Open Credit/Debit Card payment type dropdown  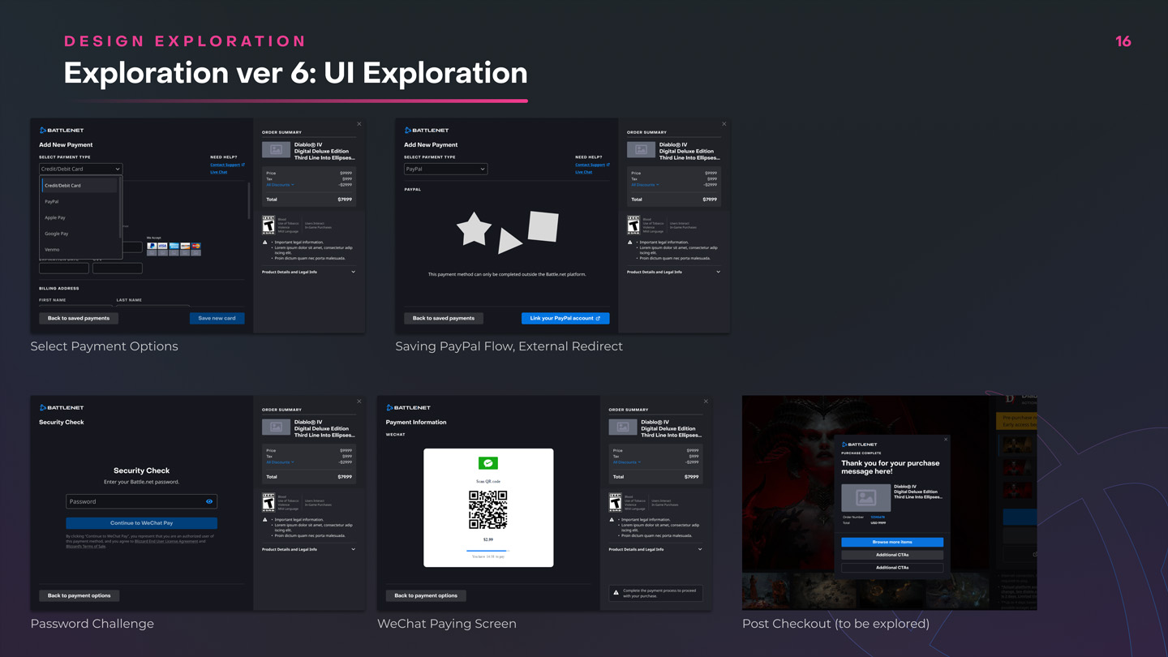[80, 169]
